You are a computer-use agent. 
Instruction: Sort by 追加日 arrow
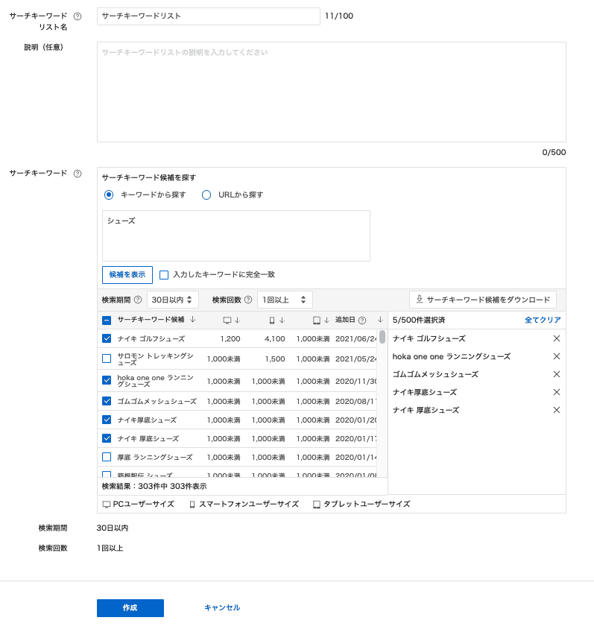380,320
